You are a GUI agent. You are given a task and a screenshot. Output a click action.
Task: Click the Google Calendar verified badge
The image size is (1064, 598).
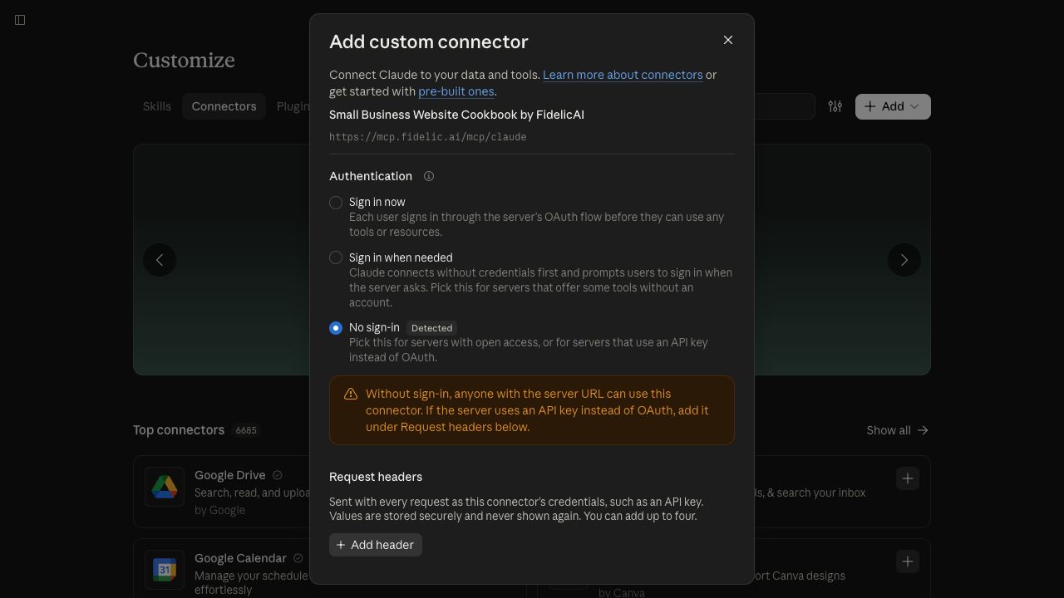298,558
